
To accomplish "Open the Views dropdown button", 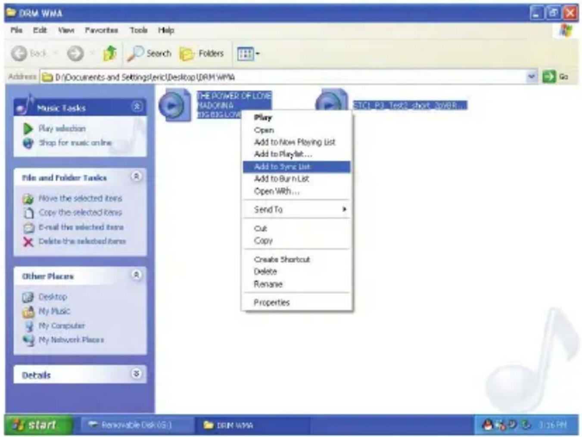I will pyautogui.click(x=248, y=54).
